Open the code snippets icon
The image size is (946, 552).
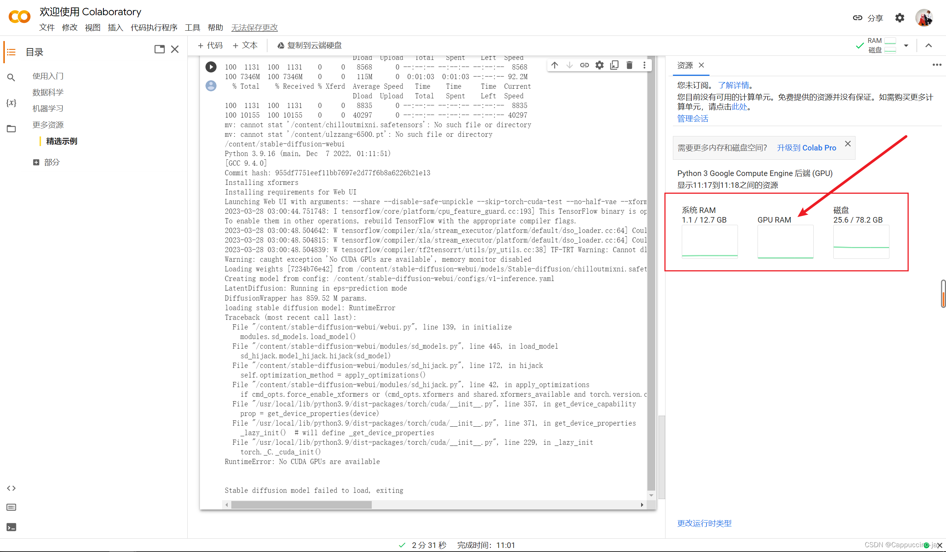click(11, 488)
